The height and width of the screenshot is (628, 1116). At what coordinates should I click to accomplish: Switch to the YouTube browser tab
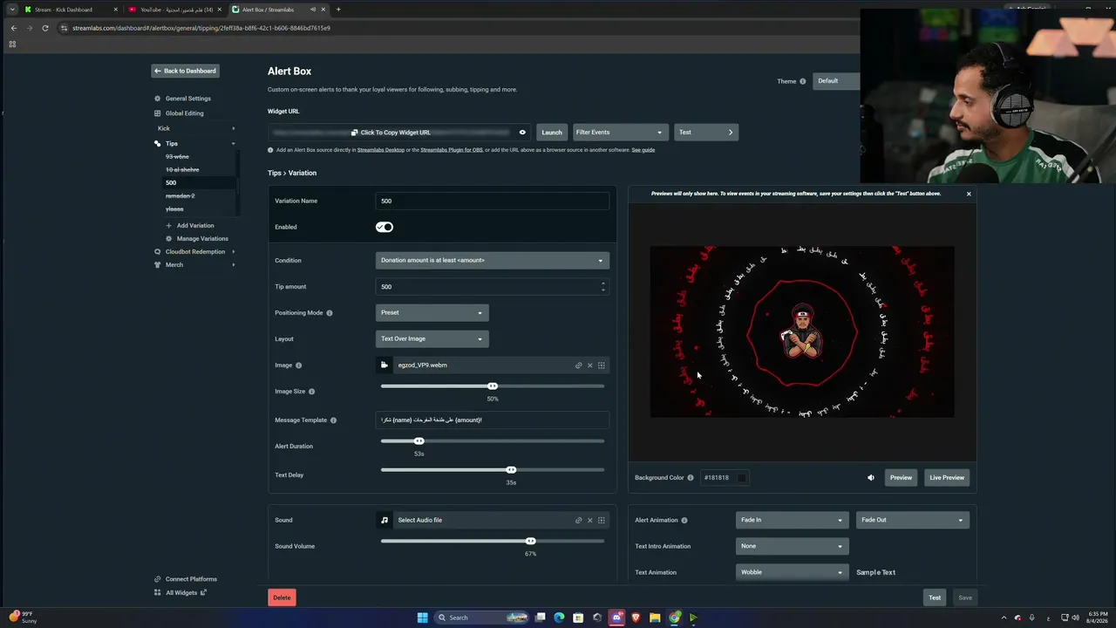[174, 10]
